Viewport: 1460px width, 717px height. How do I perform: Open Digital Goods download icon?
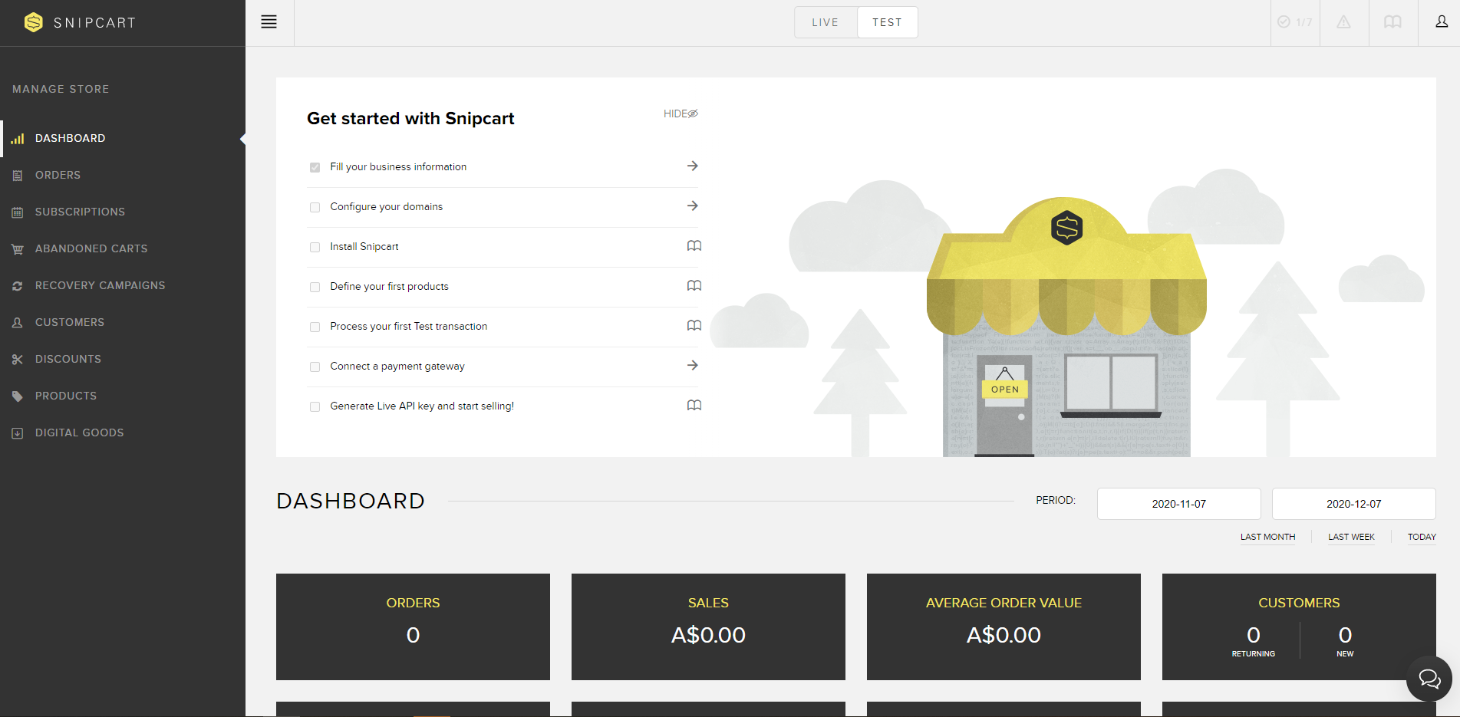[18, 433]
